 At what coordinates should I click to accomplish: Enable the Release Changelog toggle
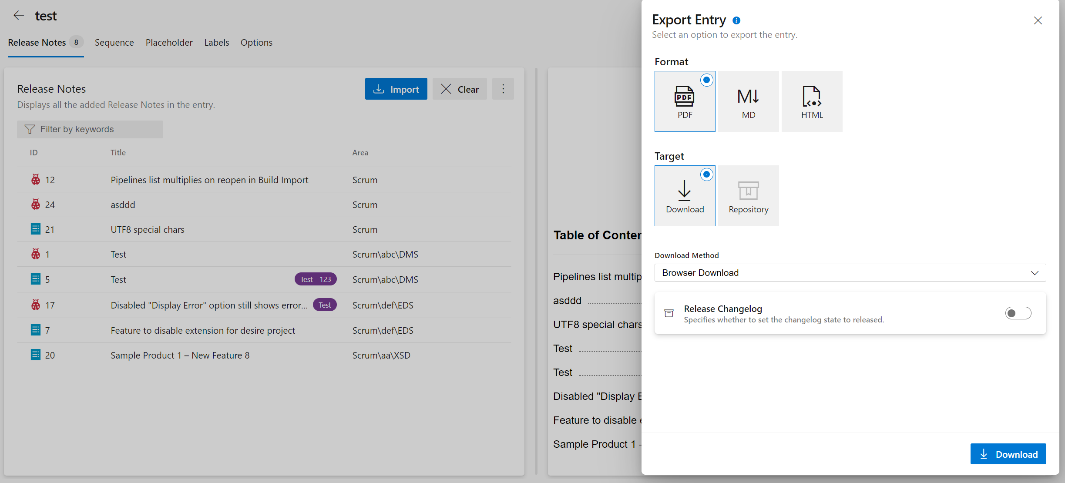pyautogui.click(x=1018, y=313)
